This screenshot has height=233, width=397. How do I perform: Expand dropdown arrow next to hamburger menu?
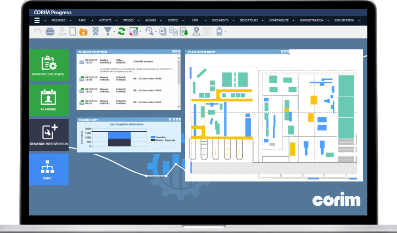45,20
